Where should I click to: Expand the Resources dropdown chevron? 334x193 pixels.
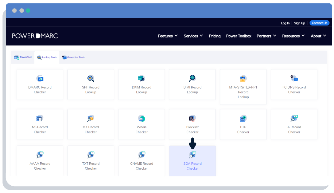tap(303, 36)
